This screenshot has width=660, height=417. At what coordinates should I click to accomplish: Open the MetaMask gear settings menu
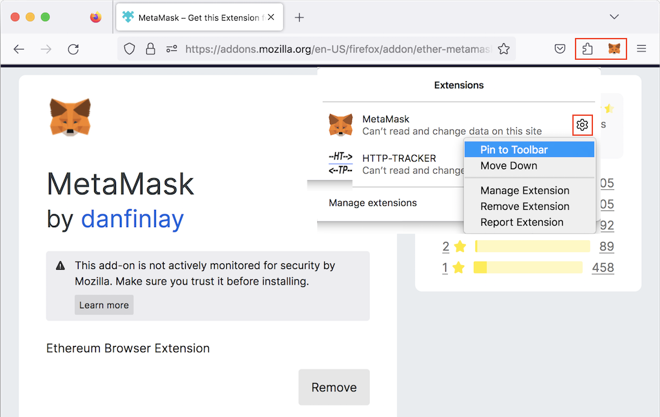(582, 125)
